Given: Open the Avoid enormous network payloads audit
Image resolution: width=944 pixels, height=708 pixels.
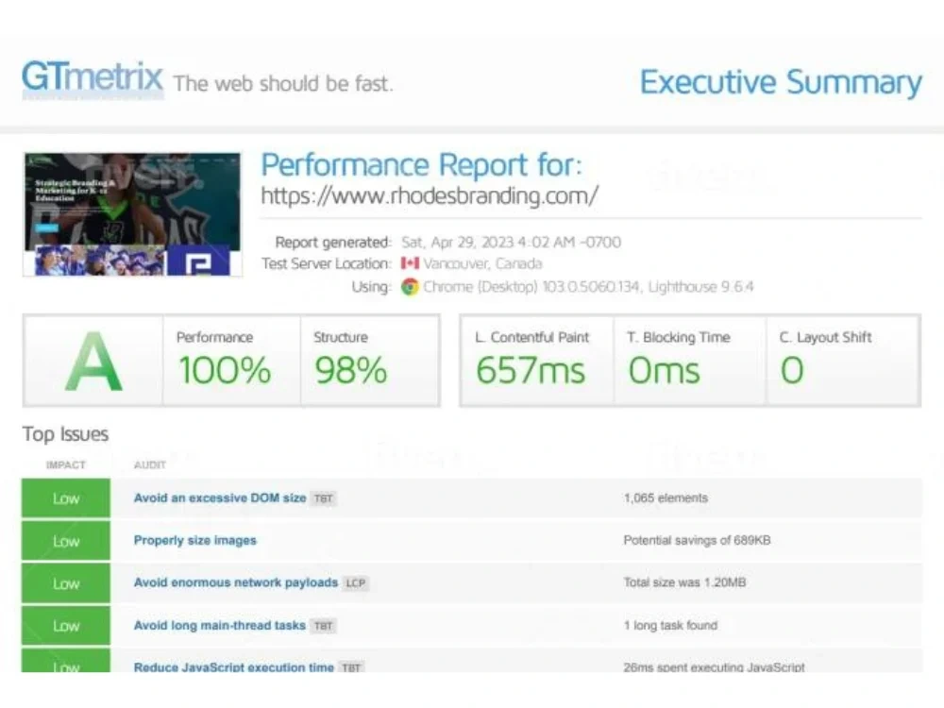Looking at the screenshot, I should [x=236, y=582].
